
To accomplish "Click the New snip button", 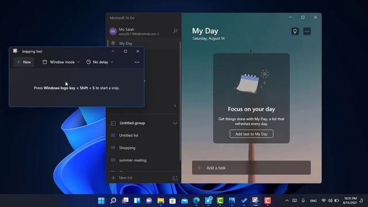I will 24,62.
